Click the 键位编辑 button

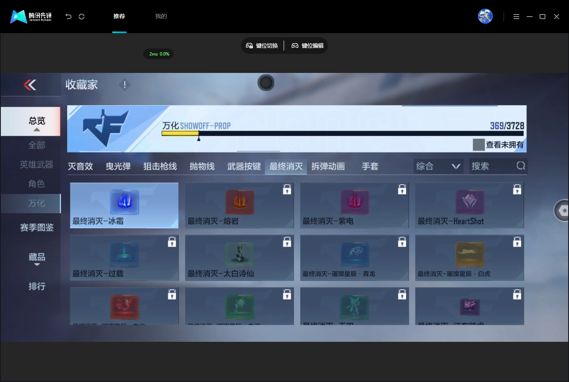308,46
